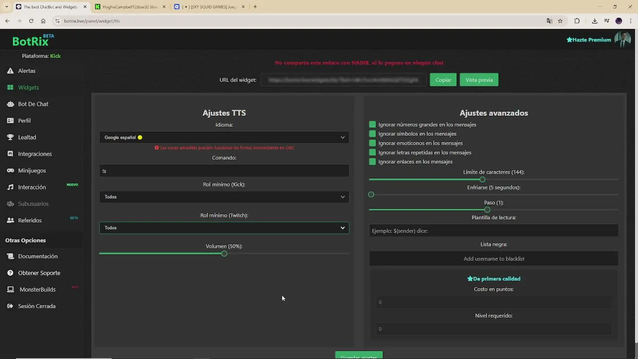This screenshot has height=359, width=638.
Task: Click the Perfil card icon
Action: 10,121
